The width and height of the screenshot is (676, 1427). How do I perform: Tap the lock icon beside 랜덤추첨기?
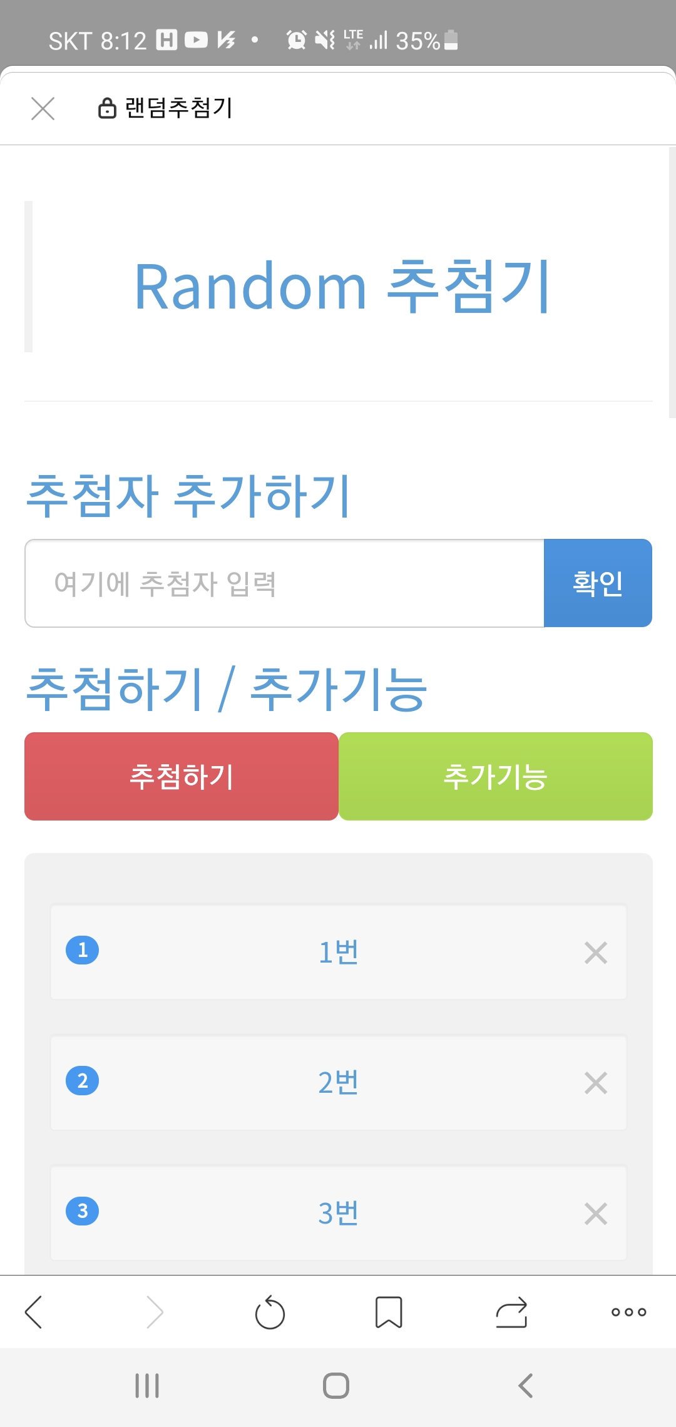107,108
